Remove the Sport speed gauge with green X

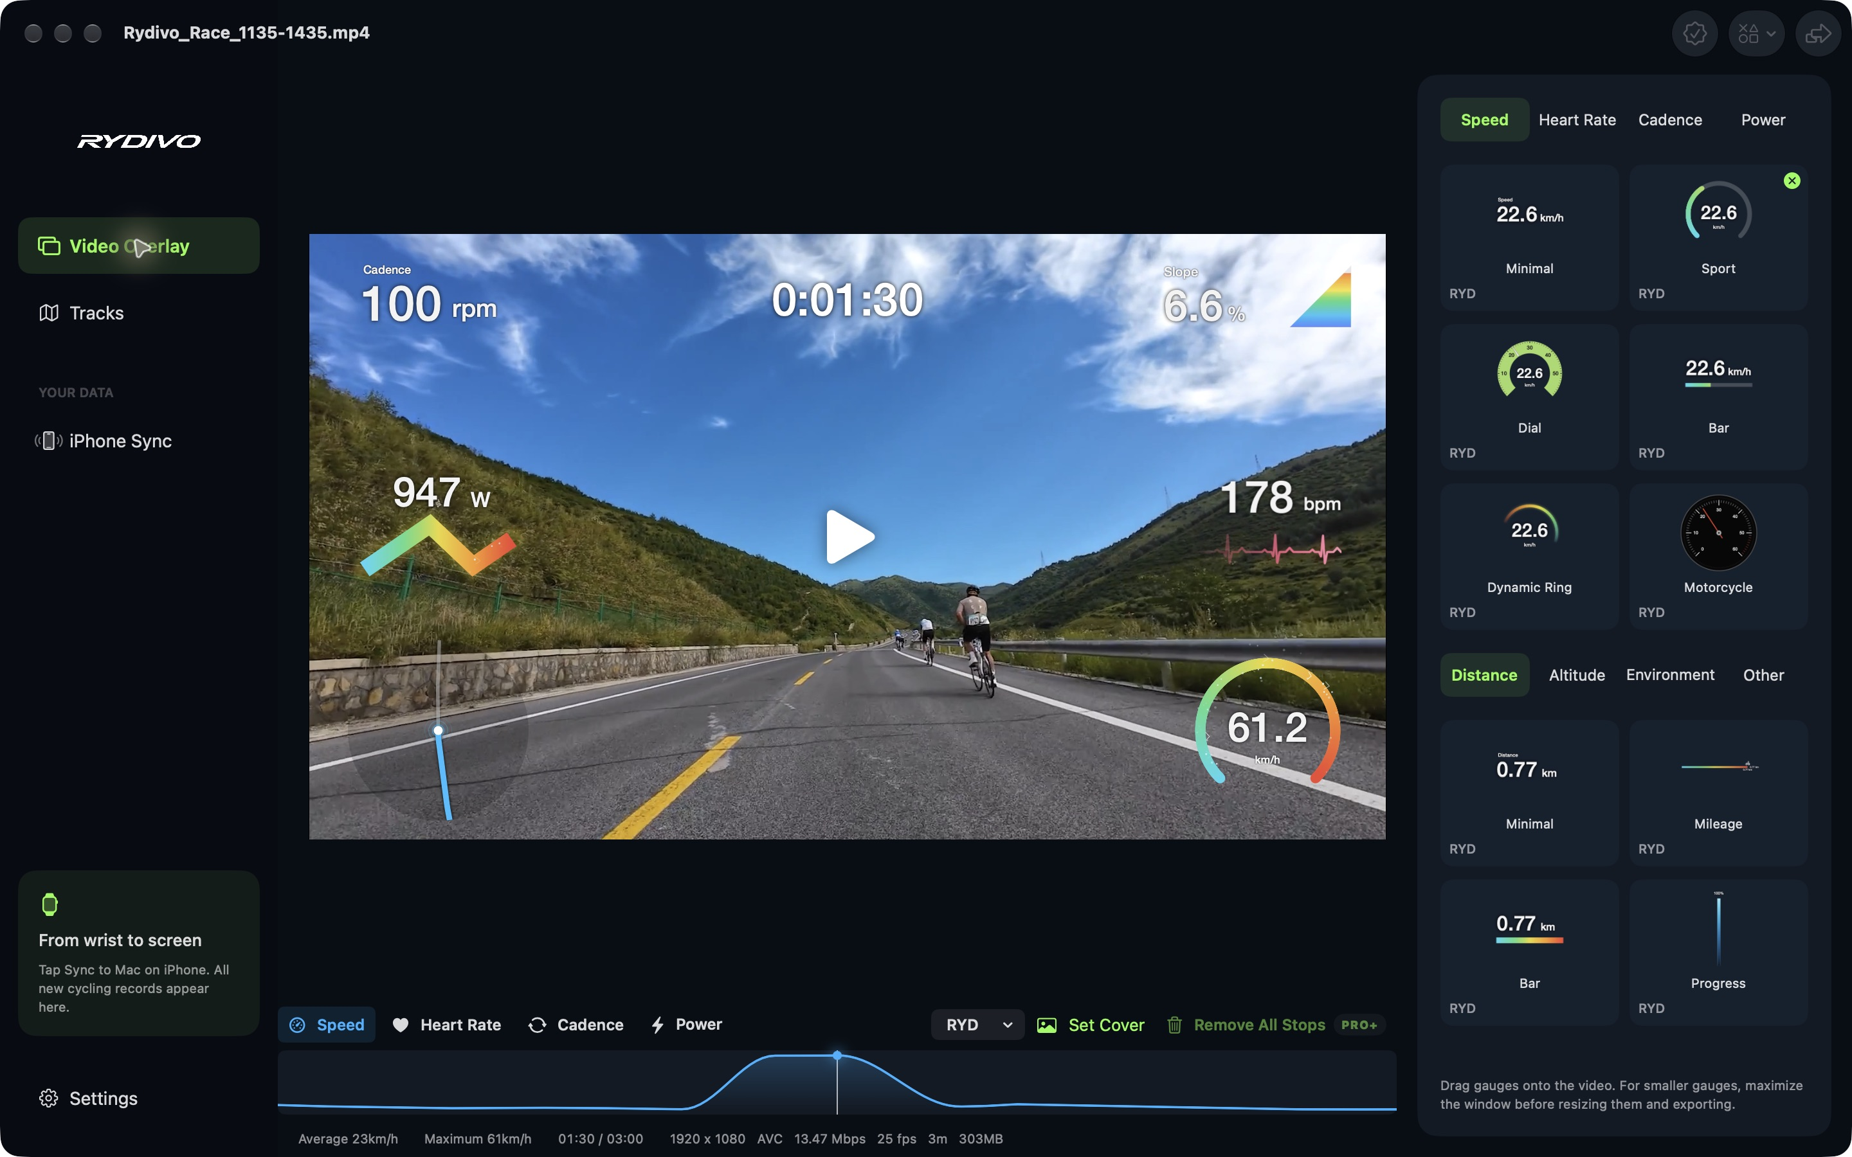pos(1792,181)
